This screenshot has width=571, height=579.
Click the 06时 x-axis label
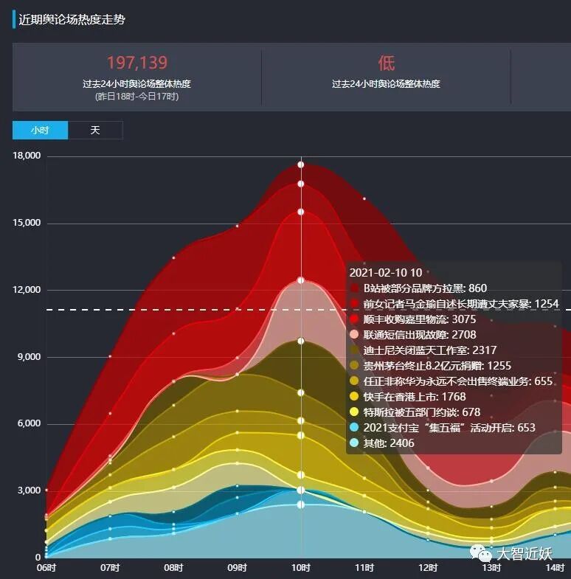point(46,567)
